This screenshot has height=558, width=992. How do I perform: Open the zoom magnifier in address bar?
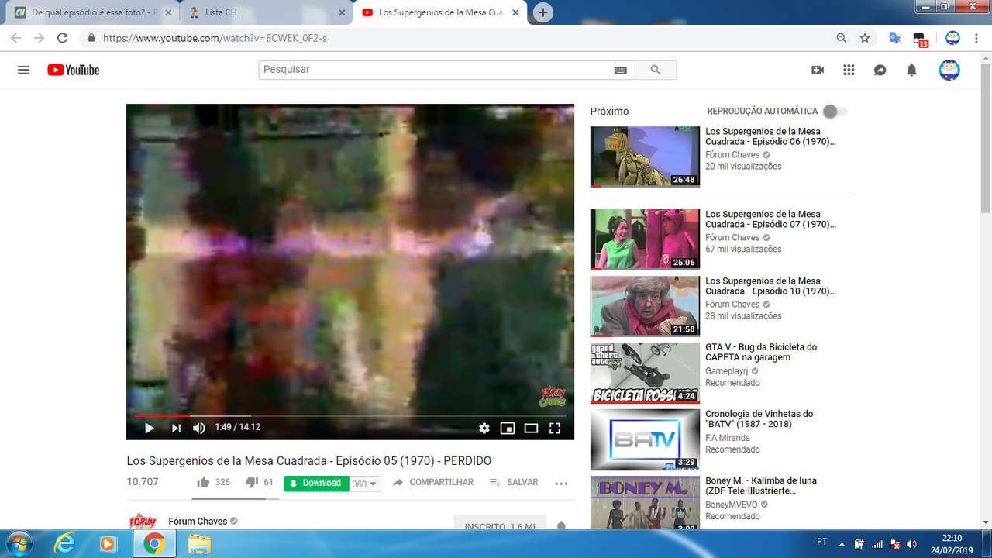(842, 38)
